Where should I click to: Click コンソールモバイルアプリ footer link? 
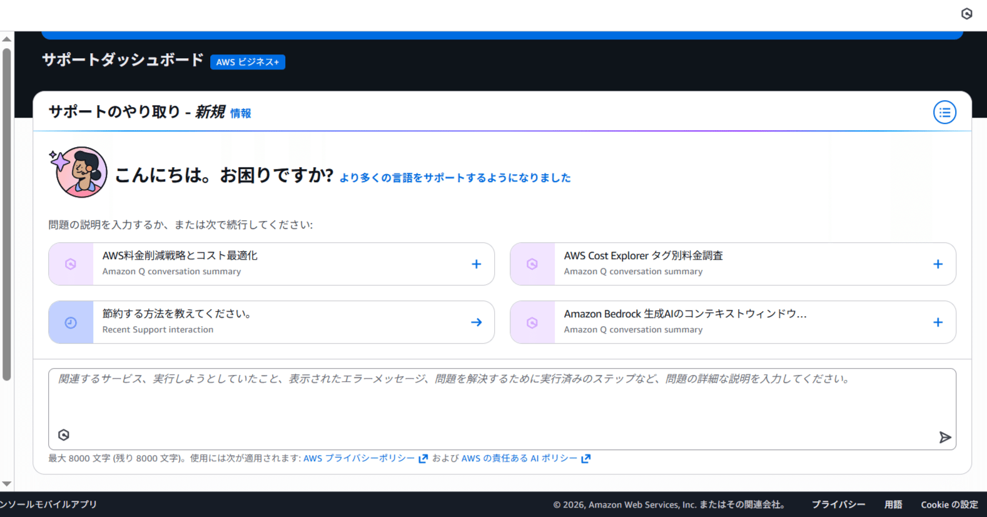click(x=49, y=504)
